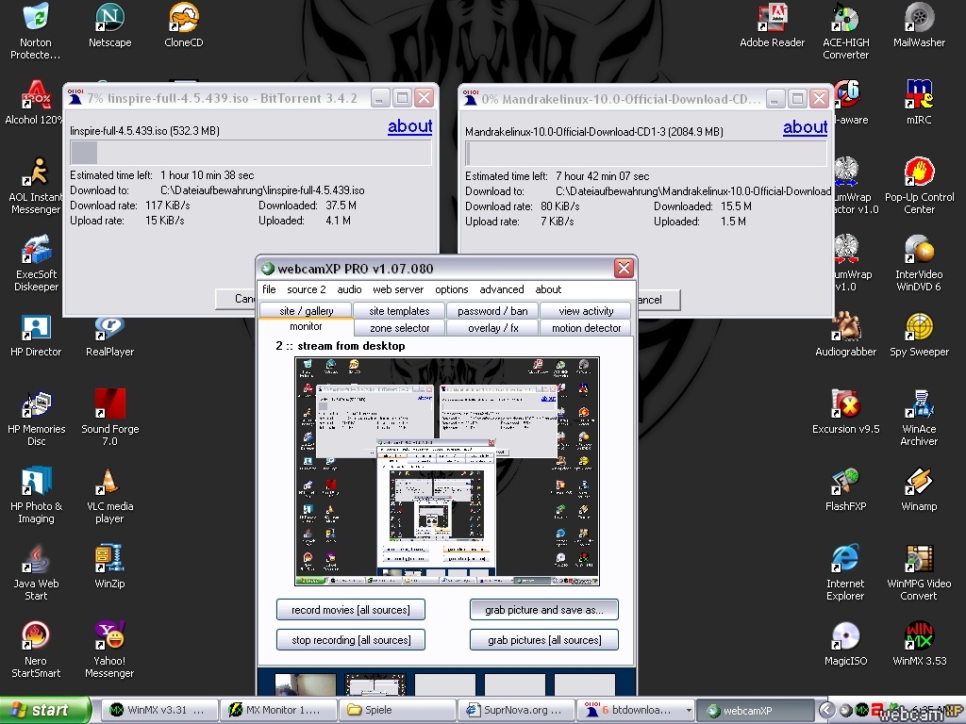The image size is (966, 724).
Task: Launch InterVideo WinDVD 6 icon
Action: click(x=919, y=264)
